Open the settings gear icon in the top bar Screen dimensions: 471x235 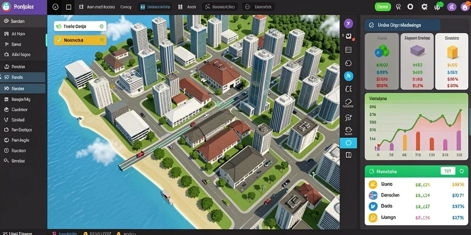pyautogui.click(x=424, y=7)
